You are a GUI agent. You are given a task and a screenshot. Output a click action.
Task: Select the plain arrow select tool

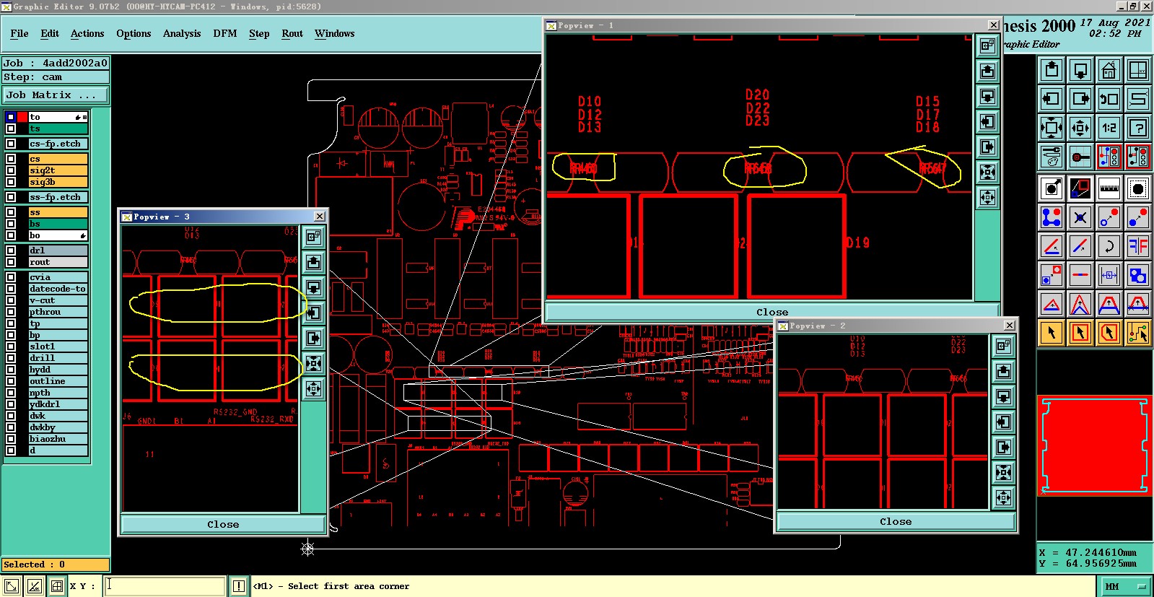pos(1052,333)
